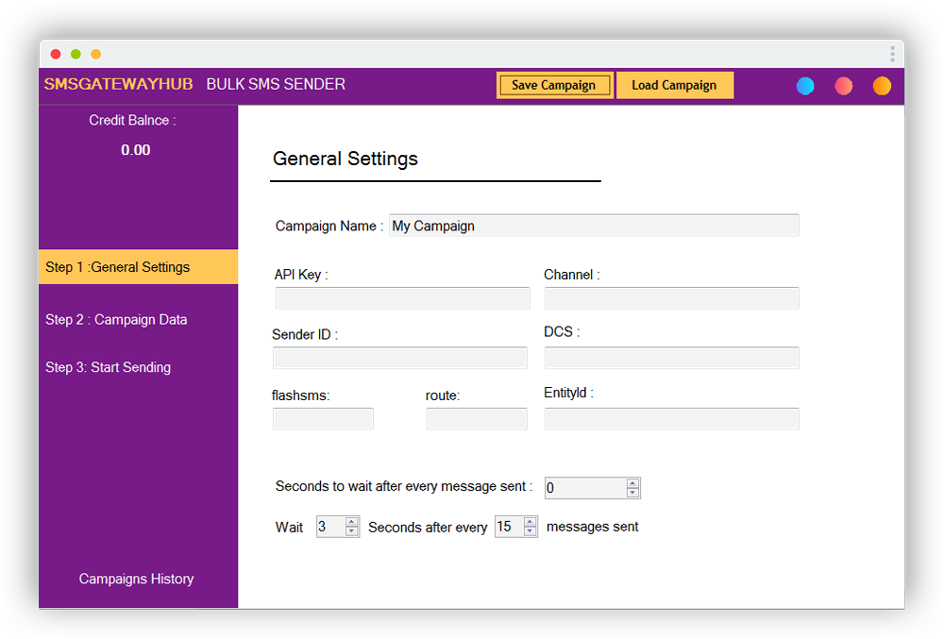Click the pink circle icon in header

point(844,86)
